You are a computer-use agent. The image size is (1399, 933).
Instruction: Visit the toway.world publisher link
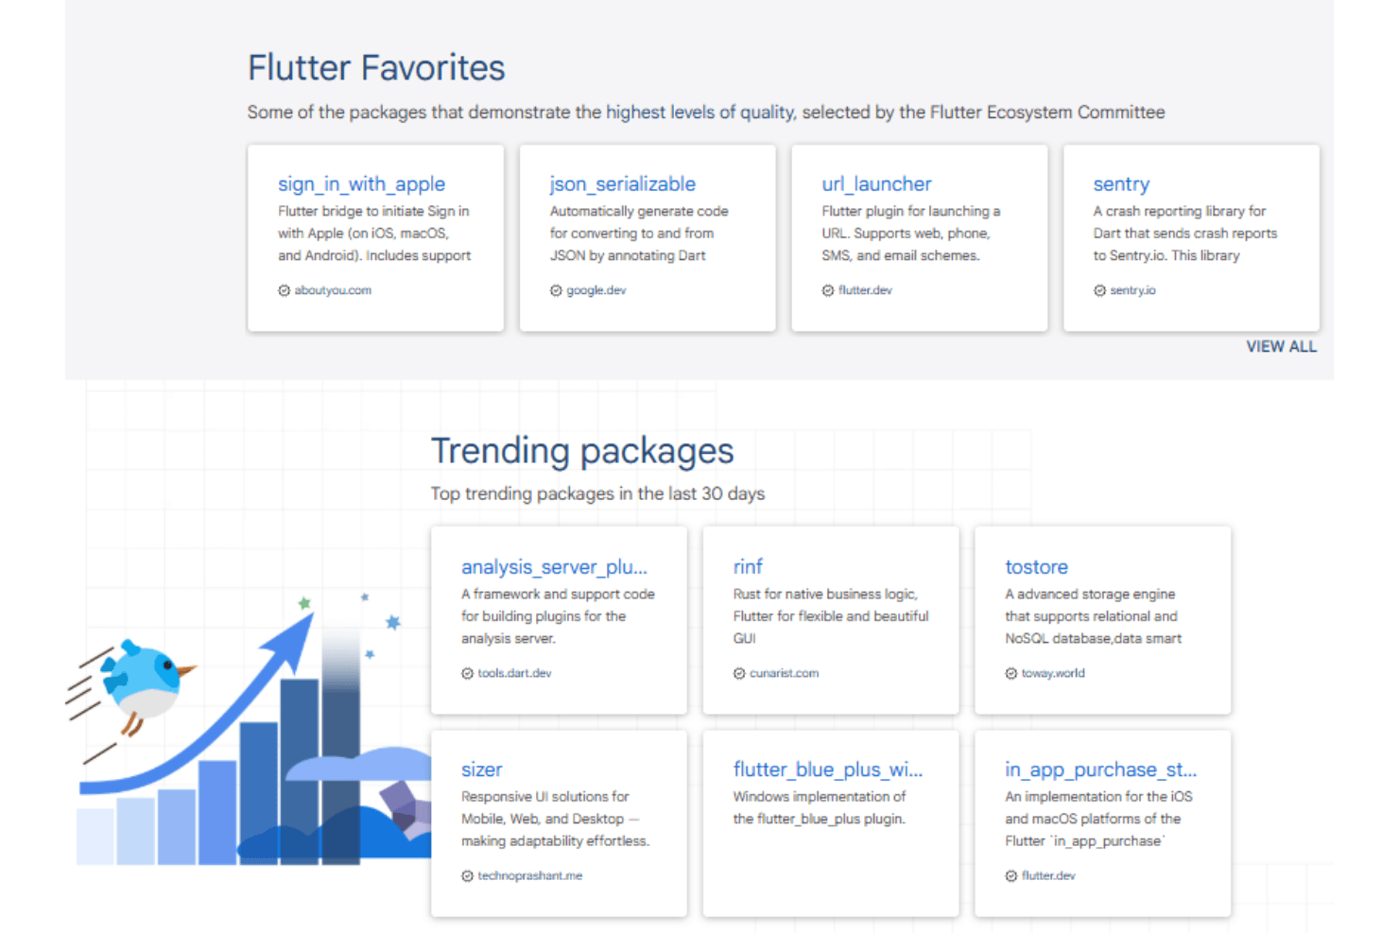[x=1053, y=673]
